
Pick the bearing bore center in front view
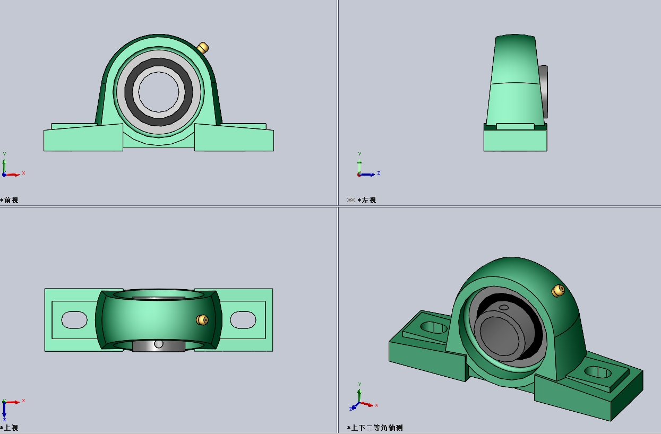click(159, 92)
